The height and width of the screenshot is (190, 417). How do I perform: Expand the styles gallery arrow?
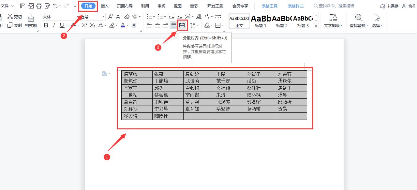click(x=316, y=26)
